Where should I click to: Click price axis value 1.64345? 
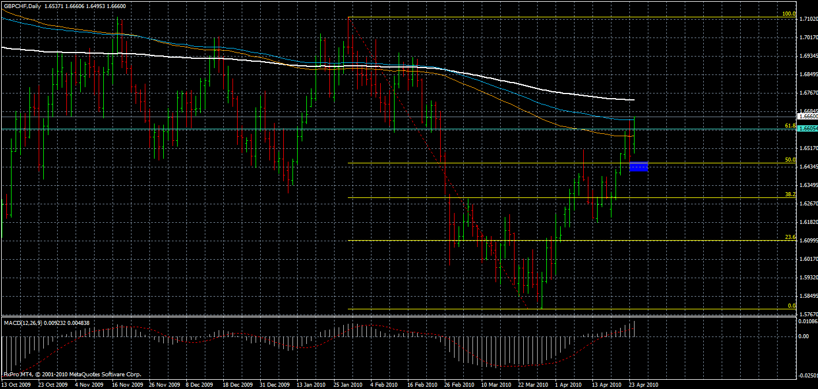808,167
